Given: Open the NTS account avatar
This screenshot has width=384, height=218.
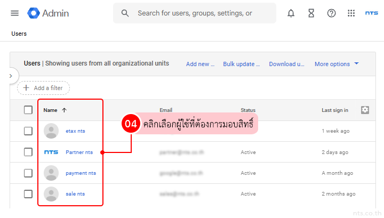Looking at the screenshot, I should click(372, 13).
